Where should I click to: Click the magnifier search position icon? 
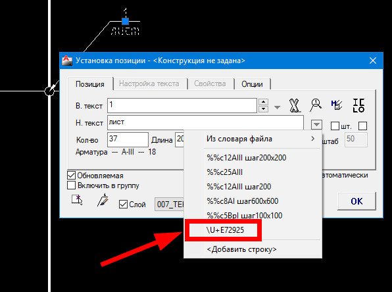pos(316,105)
